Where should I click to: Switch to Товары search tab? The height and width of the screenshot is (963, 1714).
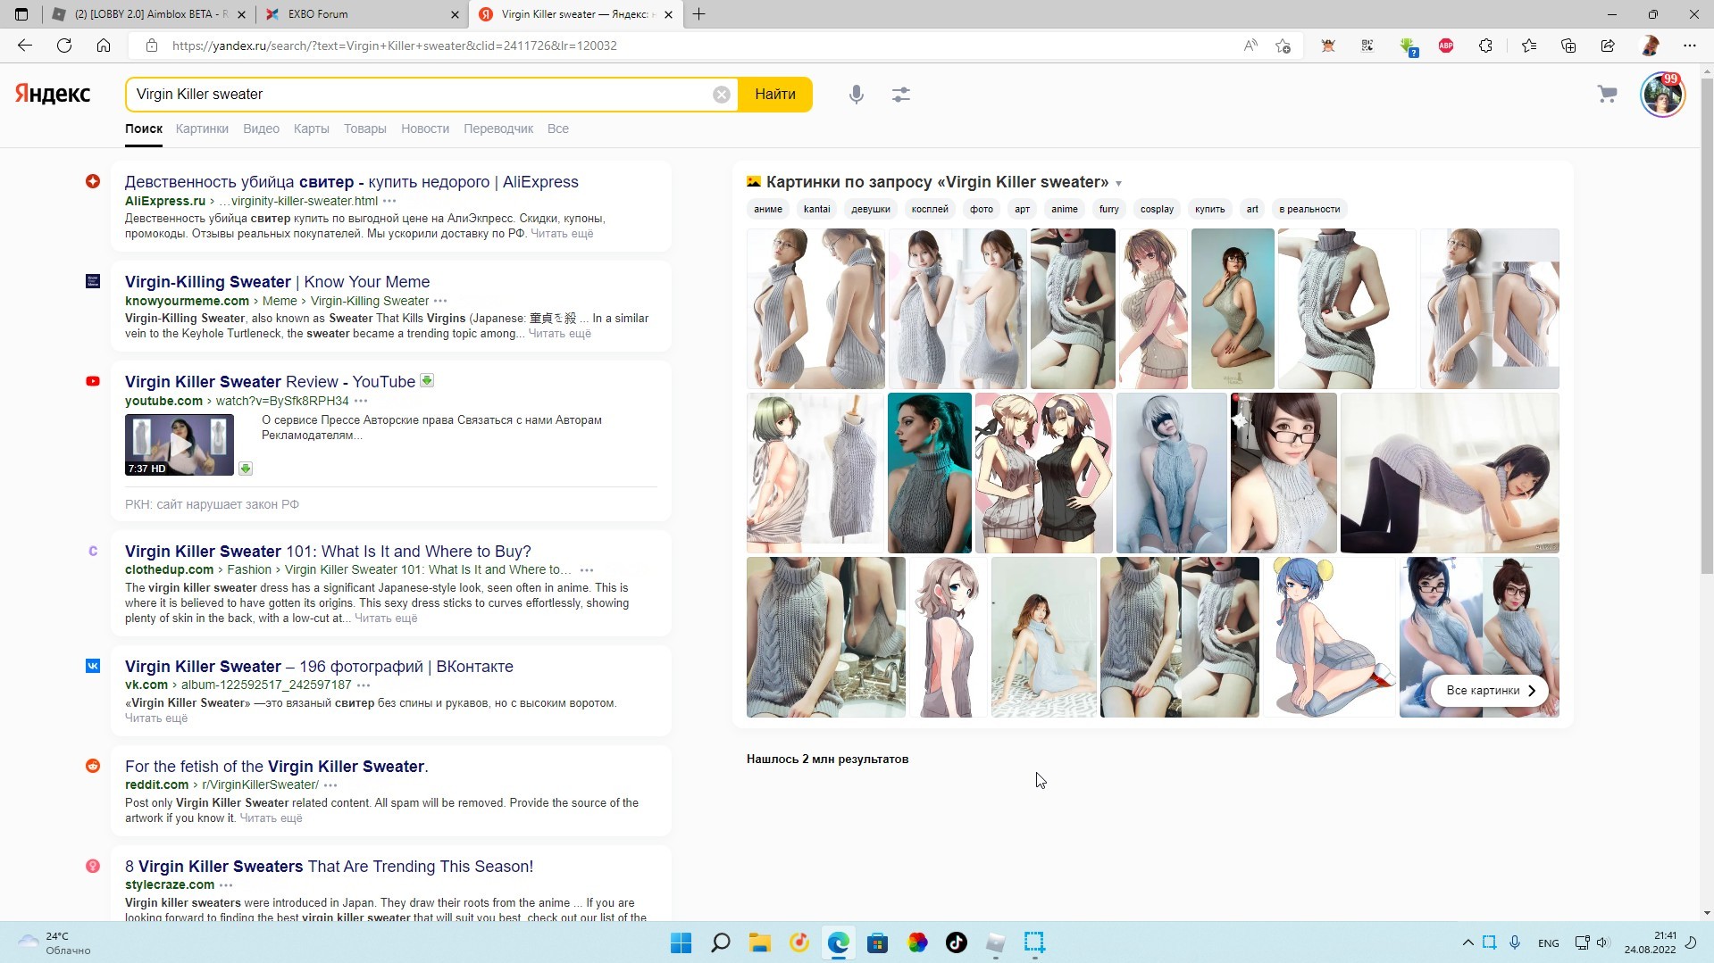point(364,129)
